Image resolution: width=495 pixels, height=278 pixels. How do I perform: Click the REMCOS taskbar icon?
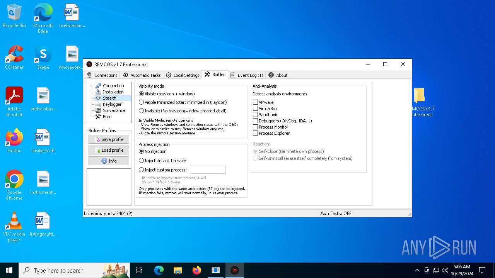234,270
